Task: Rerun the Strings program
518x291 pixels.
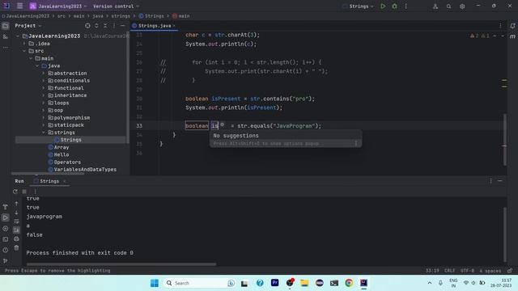Action: (15, 192)
